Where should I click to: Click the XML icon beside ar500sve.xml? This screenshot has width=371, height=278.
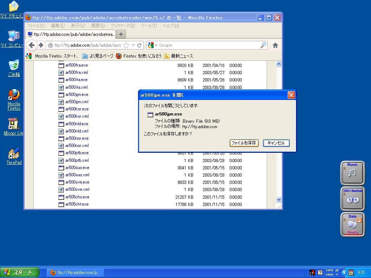tap(61, 190)
